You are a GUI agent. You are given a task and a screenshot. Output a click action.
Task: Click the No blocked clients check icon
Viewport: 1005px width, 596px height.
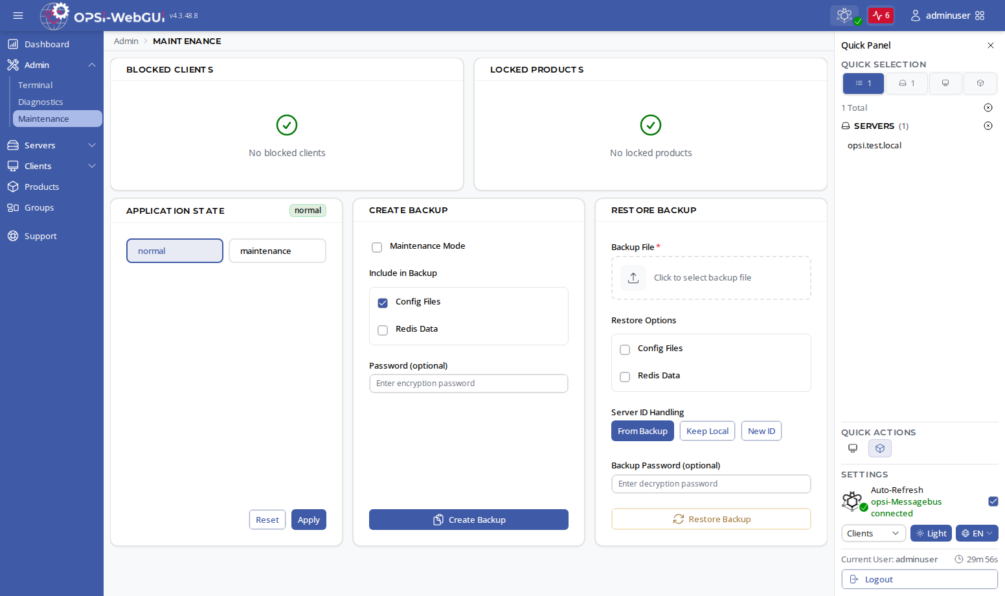287,125
